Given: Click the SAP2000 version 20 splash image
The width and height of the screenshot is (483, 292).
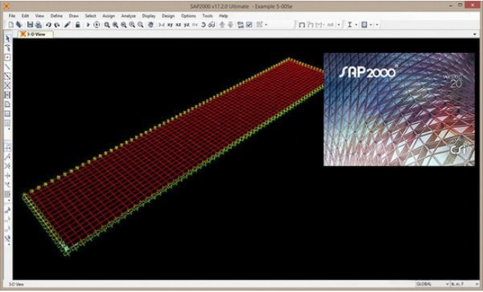Looking at the screenshot, I should tap(399, 109).
